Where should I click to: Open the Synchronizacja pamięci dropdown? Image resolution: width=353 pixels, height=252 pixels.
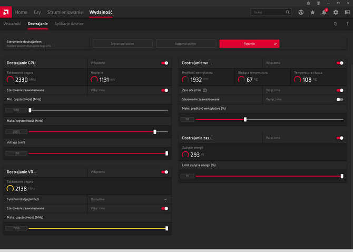tap(129, 199)
